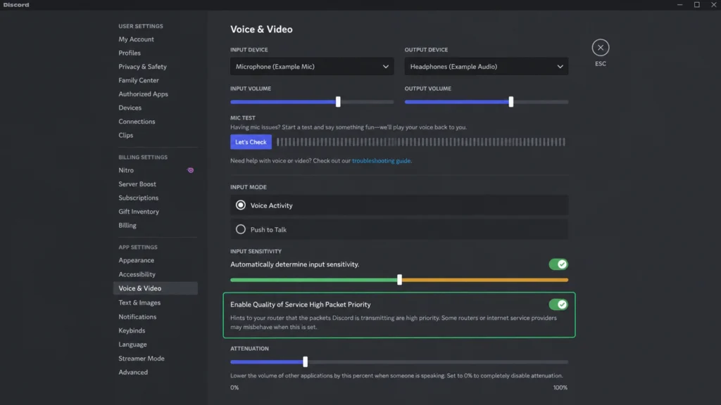721x405 pixels.
Task: Open the troubleshooting guide link
Action: 381,161
